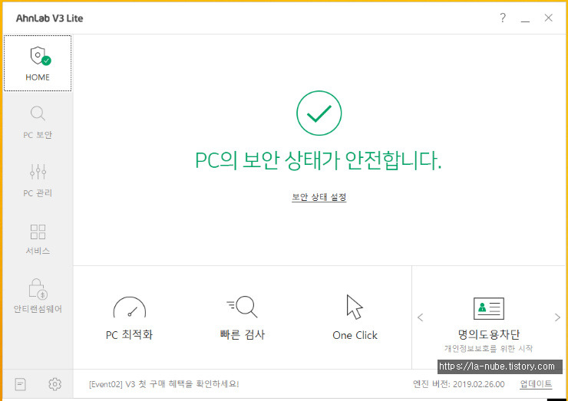Show previous banner with left chevron

pyautogui.click(x=420, y=317)
